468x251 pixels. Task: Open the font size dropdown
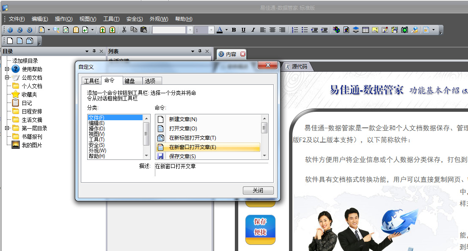[x=210, y=30]
